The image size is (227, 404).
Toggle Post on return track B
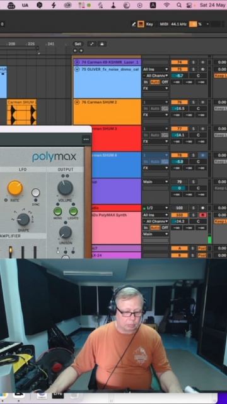point(202,255)
